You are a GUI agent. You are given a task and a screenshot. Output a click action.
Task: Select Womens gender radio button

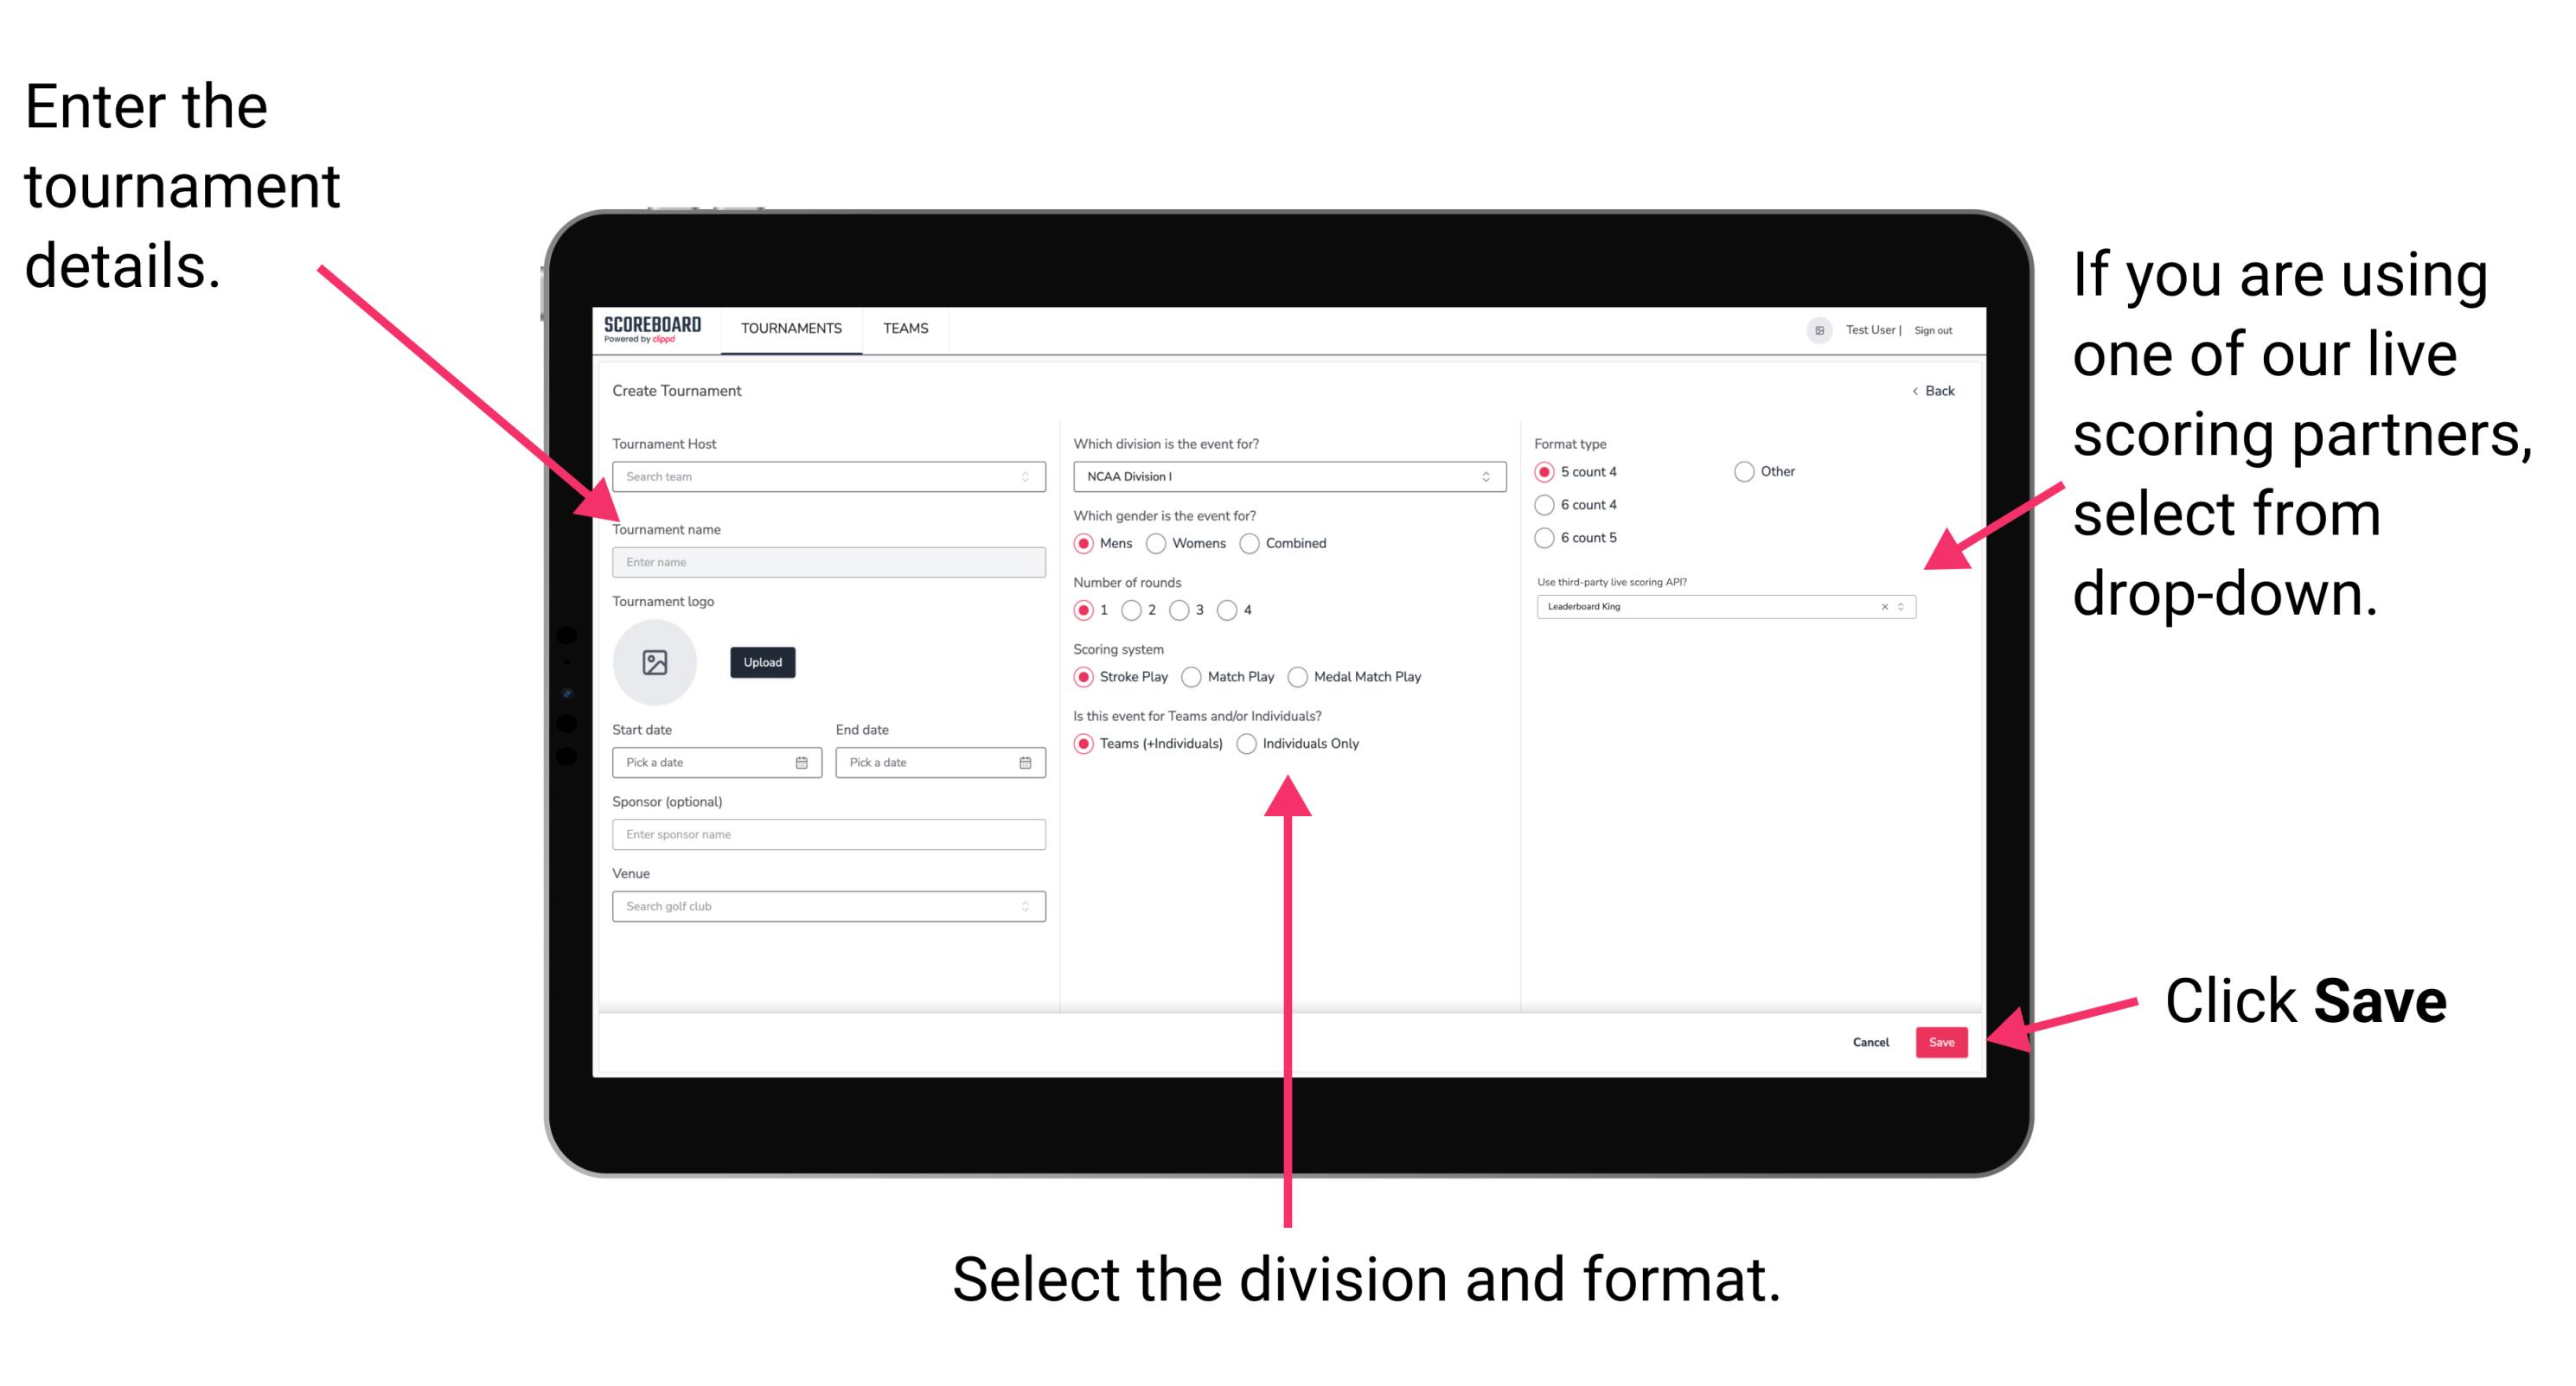click(x=1157, y=543)
